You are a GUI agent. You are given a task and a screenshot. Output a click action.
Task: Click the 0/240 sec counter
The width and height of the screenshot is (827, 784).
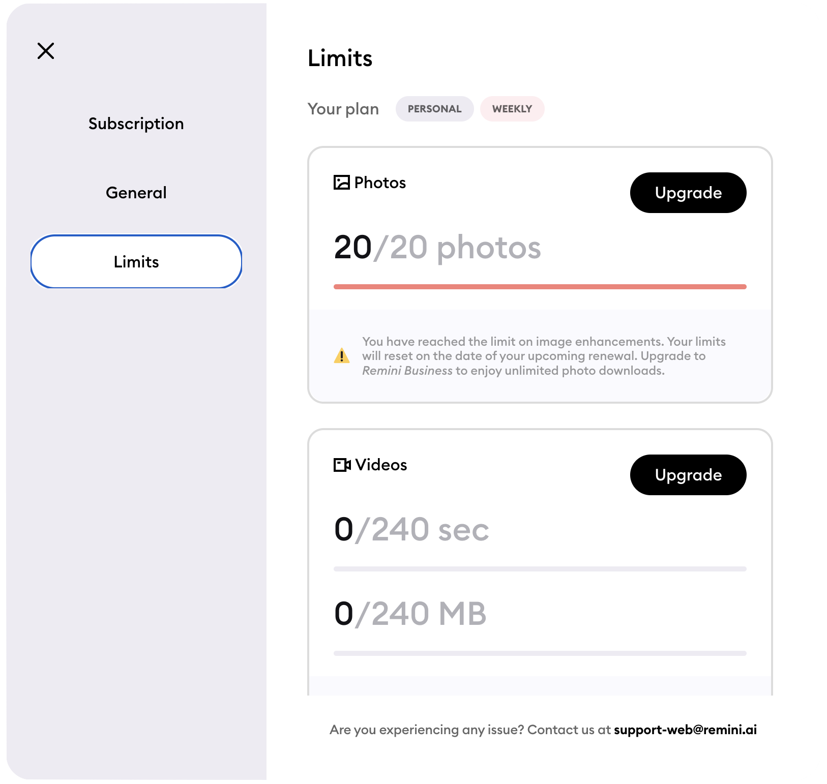point(411,529)
